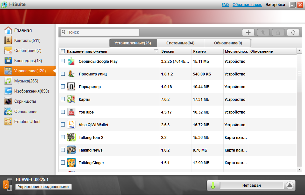Click the USB phone device icon

[8, 184]
